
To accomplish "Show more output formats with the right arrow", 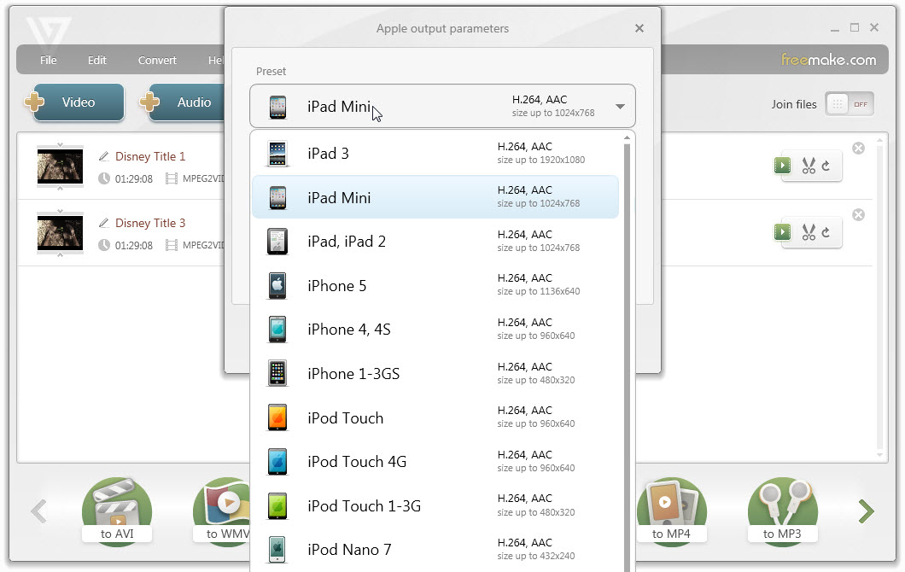I will (x=866, y=511).
